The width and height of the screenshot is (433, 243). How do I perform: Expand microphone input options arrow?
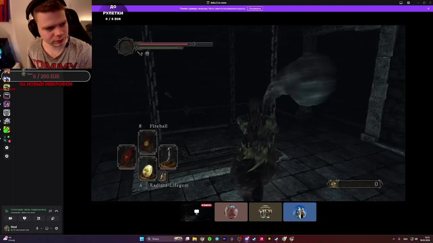click(x=41, y=228)
